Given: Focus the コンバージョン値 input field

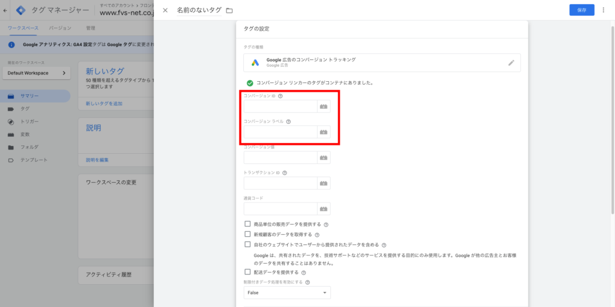Looking at the screenshot, I should click(280, 157).
